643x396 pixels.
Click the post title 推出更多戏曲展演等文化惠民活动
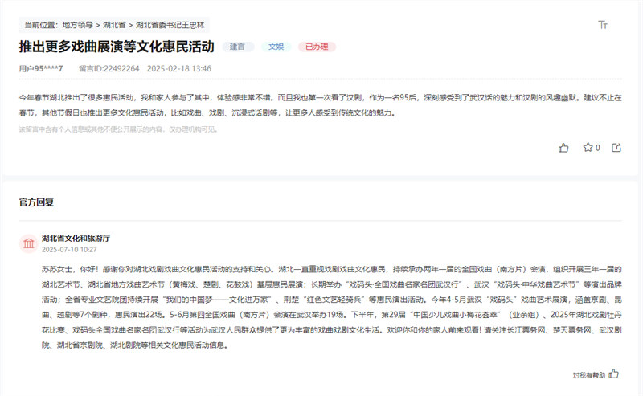116,47
